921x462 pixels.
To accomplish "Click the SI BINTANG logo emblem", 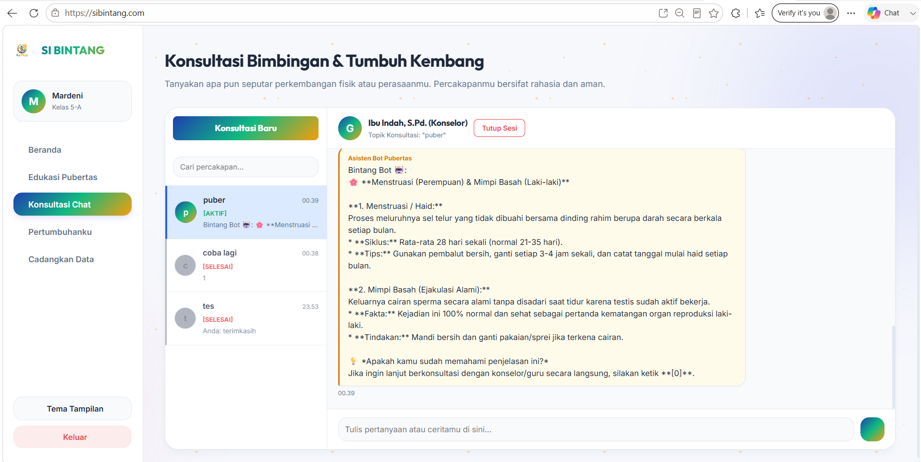I will point(22,50).
